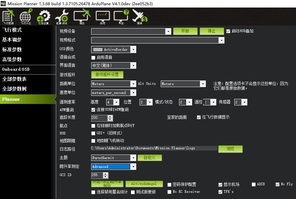Open the 配置/调试 config wrench icon
The height and width of the screenshot is (199, 296).
pyautogui.click(x=62, y=17)
